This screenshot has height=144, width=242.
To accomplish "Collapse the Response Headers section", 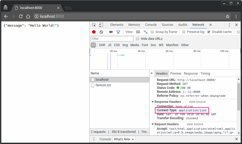I will pyautogui.click(x=153, y=102).
